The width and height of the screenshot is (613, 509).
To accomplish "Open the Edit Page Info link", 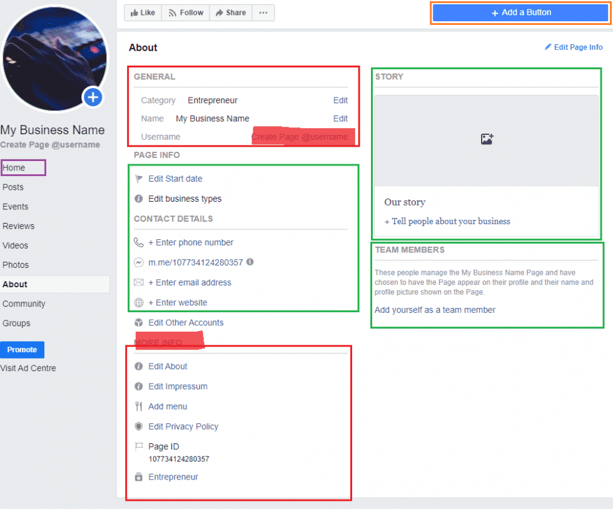I will click(x=574, y=47).
